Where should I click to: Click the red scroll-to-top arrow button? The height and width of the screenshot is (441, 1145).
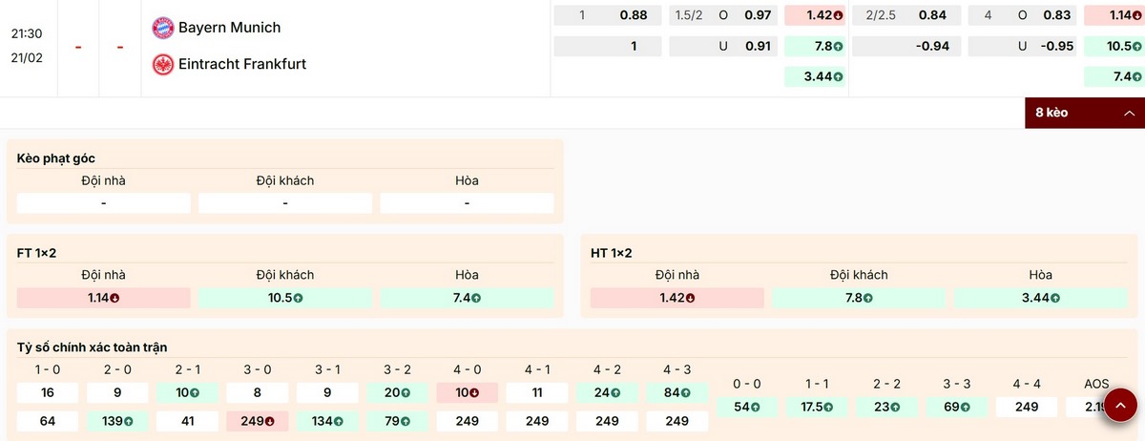pyautogui.click(x=1120, y=405)
